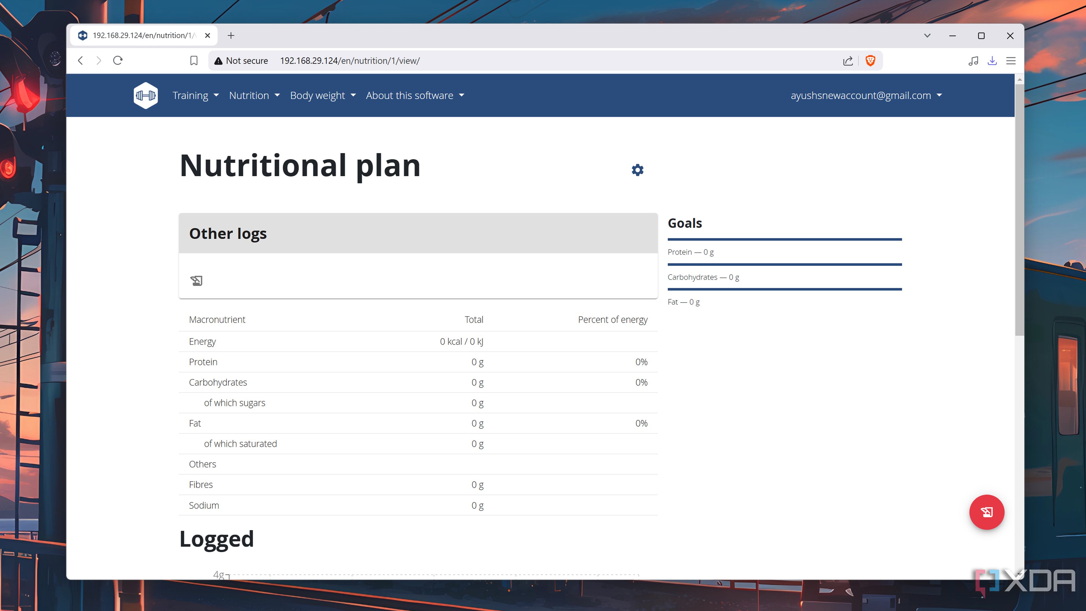Screen dimensions: 1086x611
Task: Click the address bar URL
Action: (x=350, y=61)
